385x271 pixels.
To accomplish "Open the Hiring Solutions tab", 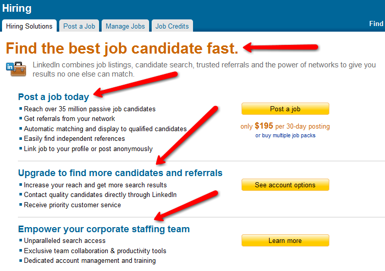I will click(29, 26).
